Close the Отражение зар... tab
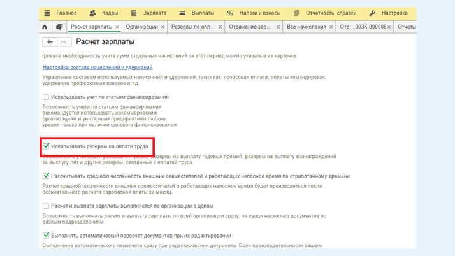 coord(278,27)
